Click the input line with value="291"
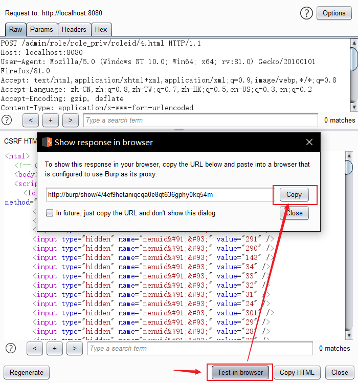 (x=153, y=239)
